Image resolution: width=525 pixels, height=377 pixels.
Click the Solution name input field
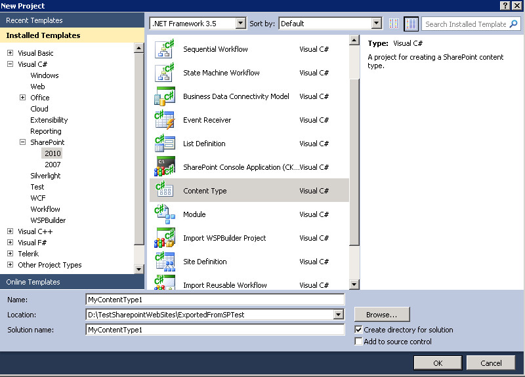[x=215, y=330]
